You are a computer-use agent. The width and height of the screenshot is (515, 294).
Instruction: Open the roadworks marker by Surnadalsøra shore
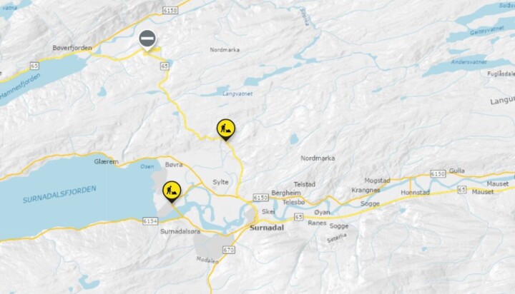(172, 191)
